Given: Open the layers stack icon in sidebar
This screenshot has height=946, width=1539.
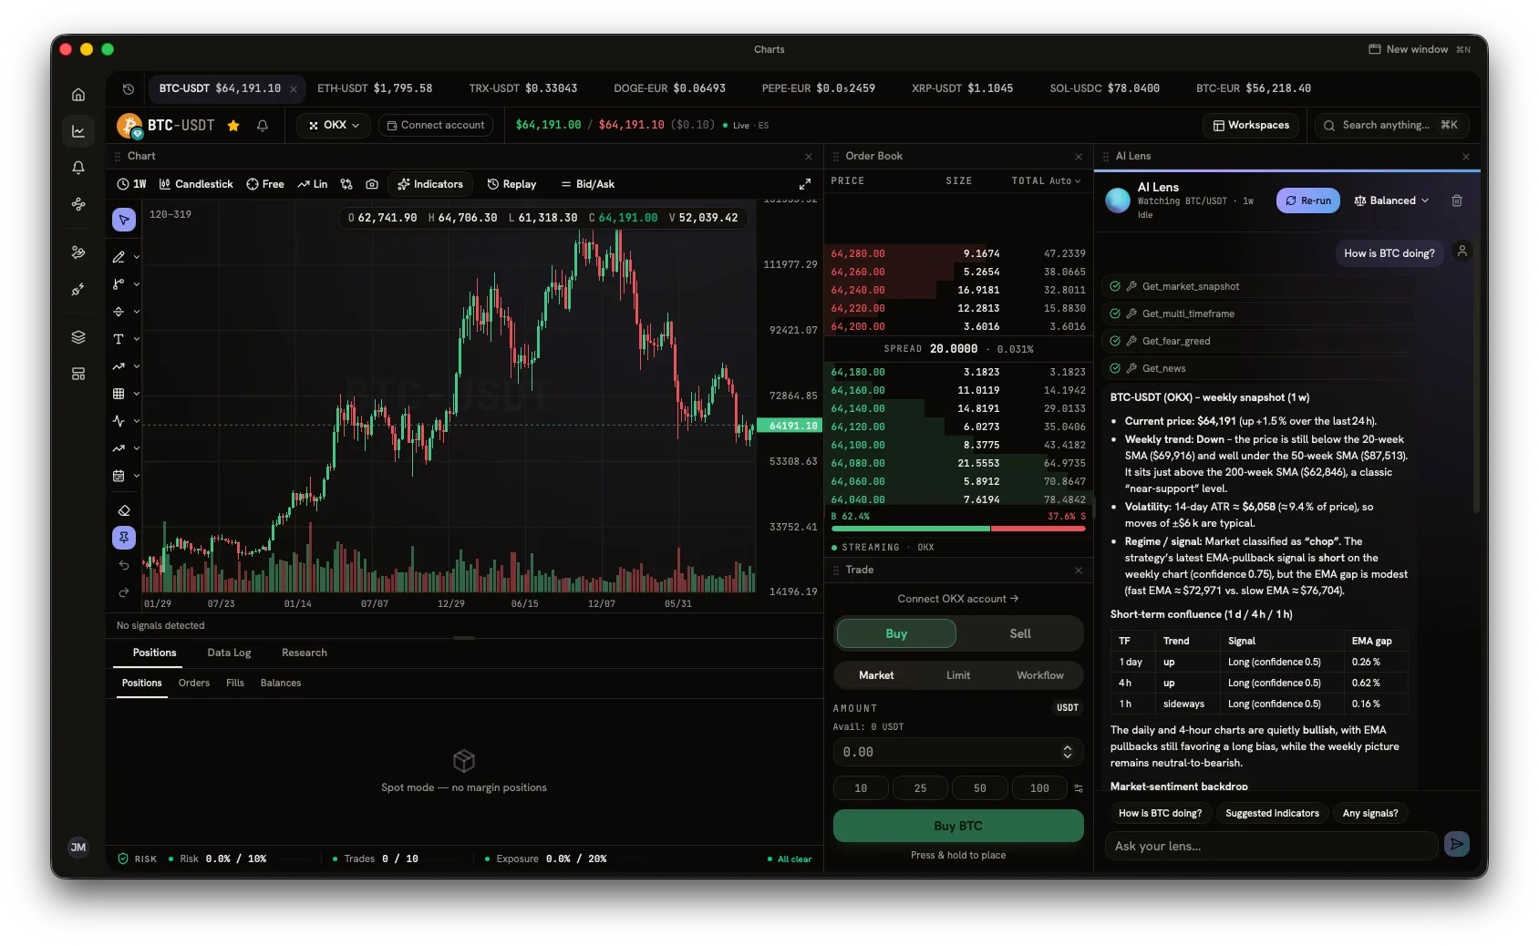Looking at the screenshot, I should click(78, 337).
